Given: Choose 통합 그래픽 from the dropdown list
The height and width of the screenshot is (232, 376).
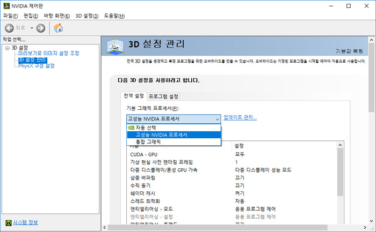Looking at the screenshot, I should [x=173, y=141].
